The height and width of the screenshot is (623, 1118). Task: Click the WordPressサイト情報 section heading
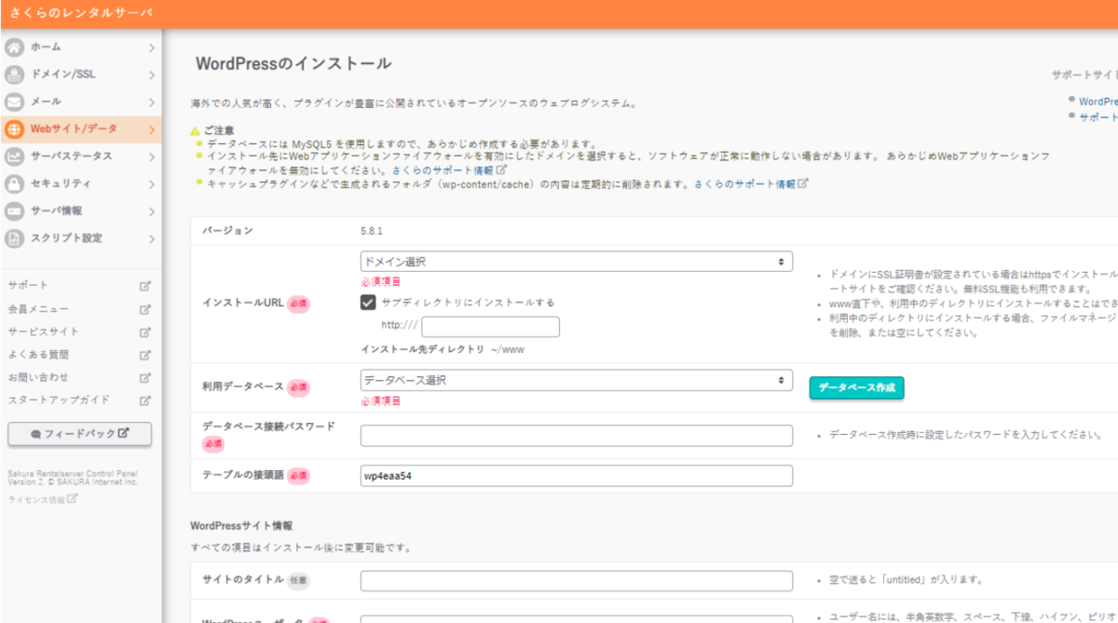click(x=243, y=526)
